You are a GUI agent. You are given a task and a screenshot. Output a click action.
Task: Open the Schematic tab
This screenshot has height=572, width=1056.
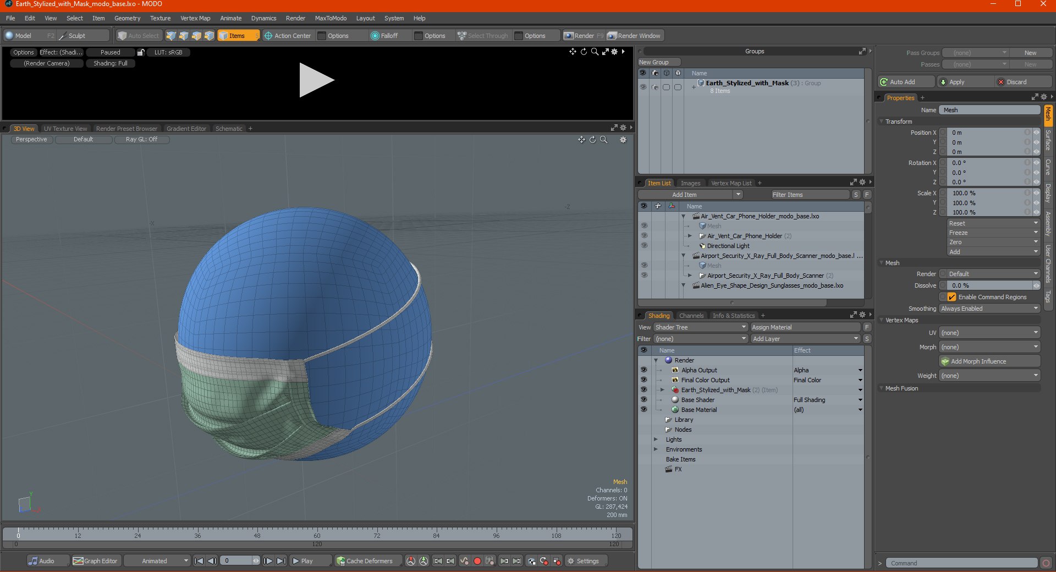229,129
